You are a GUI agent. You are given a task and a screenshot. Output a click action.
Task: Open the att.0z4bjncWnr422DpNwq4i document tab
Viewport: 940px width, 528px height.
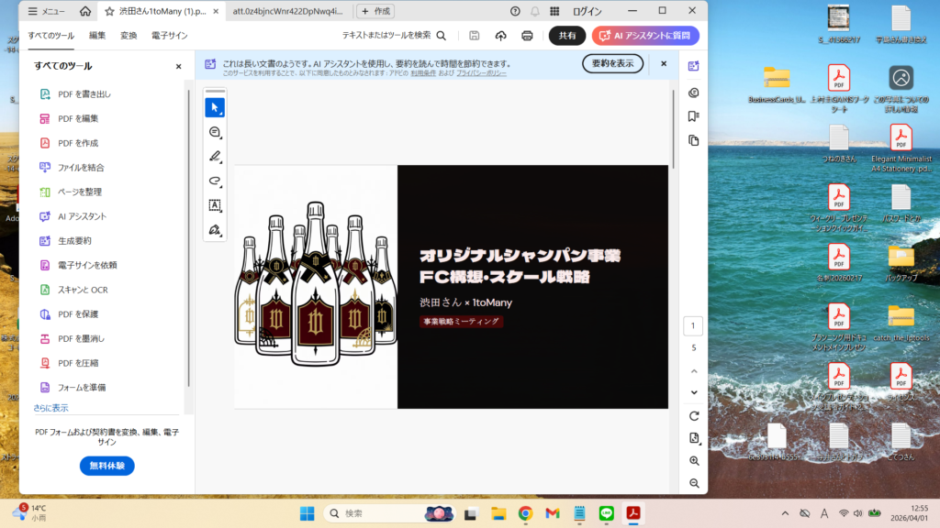point(285,11)
